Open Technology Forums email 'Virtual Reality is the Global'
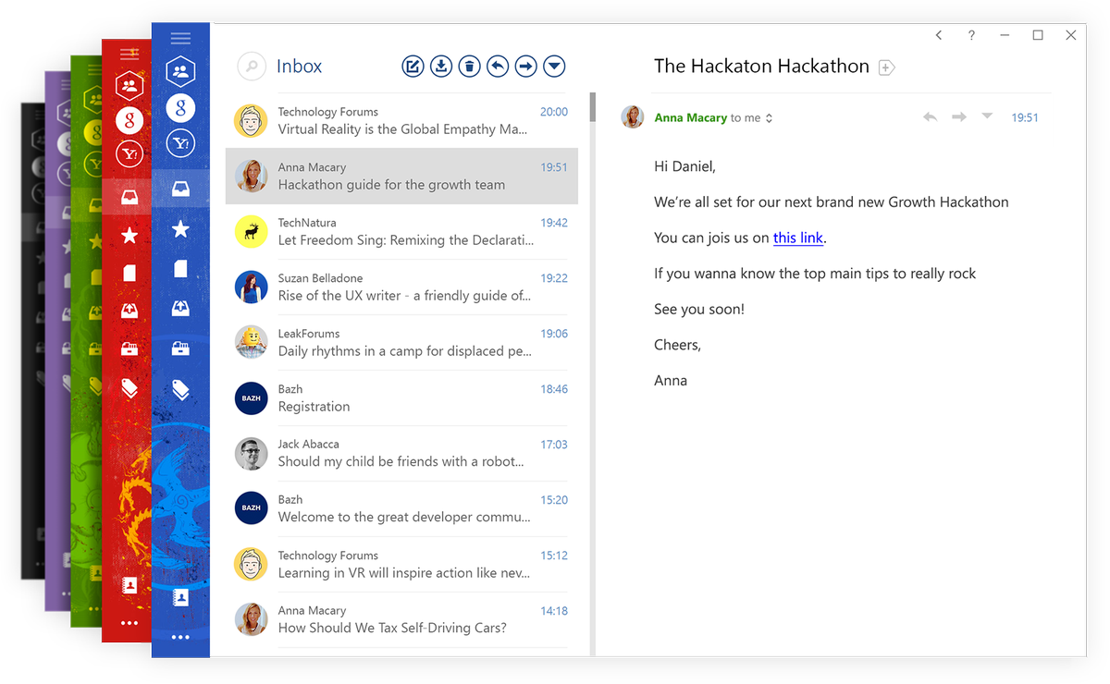This screenshot has width=1110, height=684. point(401,121)
